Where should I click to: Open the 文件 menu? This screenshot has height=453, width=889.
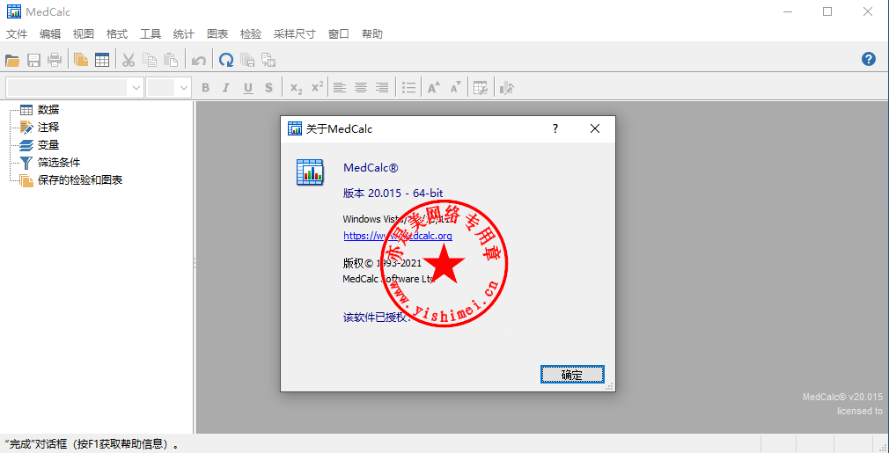(x=17, y=34)
